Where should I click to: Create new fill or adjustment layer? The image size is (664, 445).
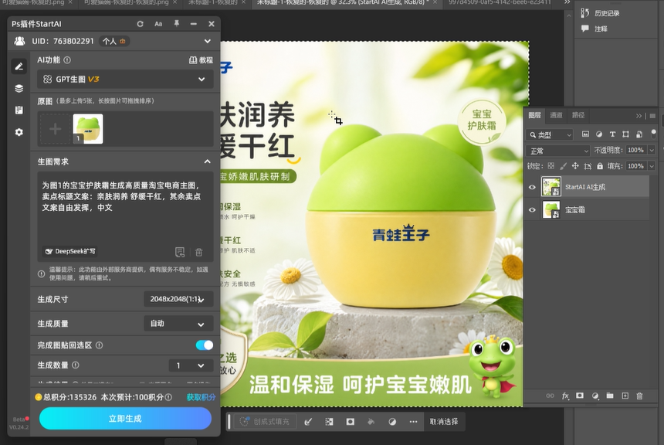click(x=595, y=396)
